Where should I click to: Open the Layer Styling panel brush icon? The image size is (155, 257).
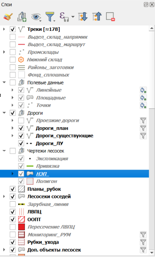tap(8, 17)
